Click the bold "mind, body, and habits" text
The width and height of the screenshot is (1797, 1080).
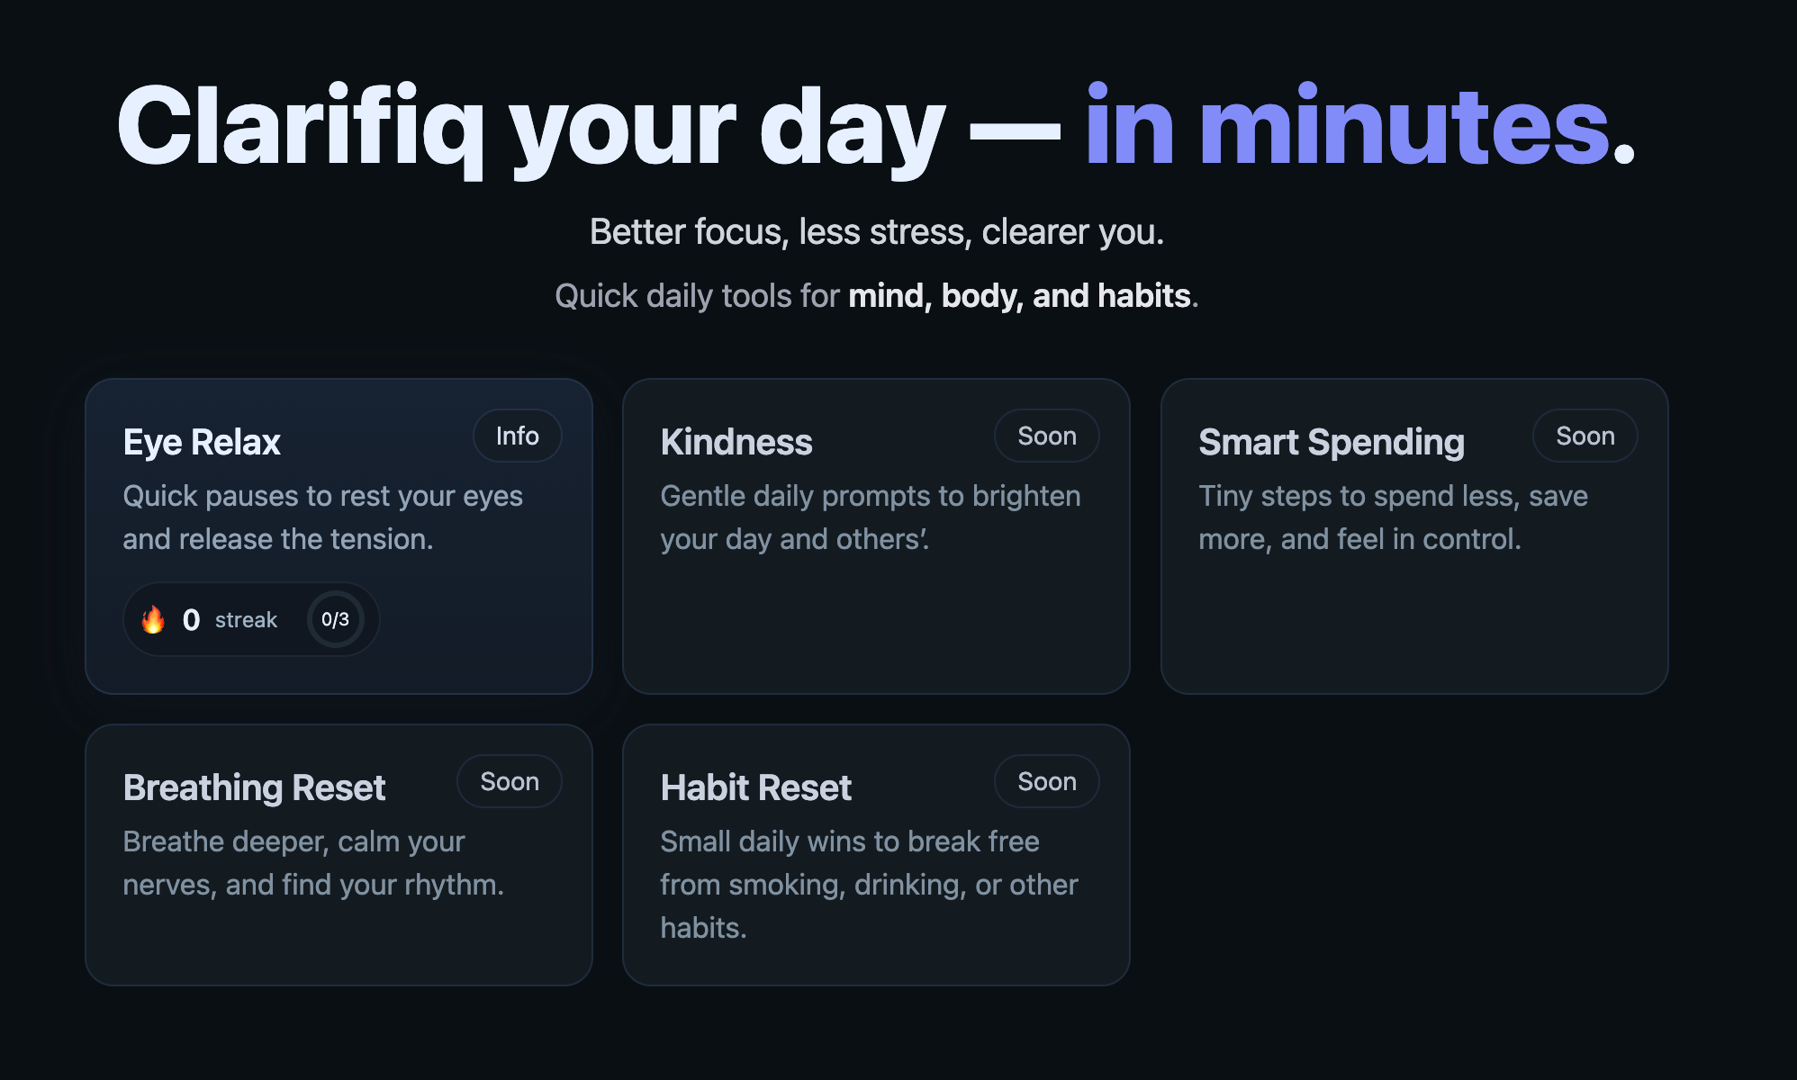point(1019,296)
